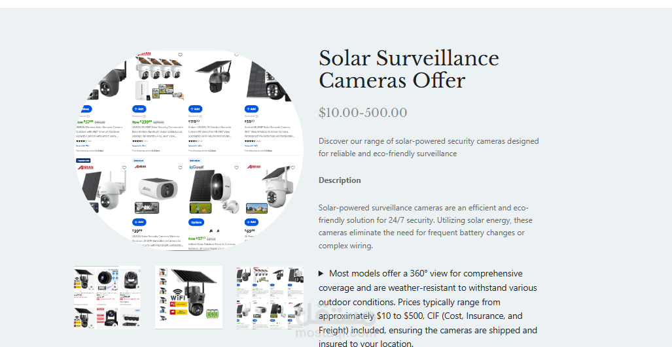Click the ANRAN logo on bottom-left camera
The image size is (672, 347).
(86, 168)
